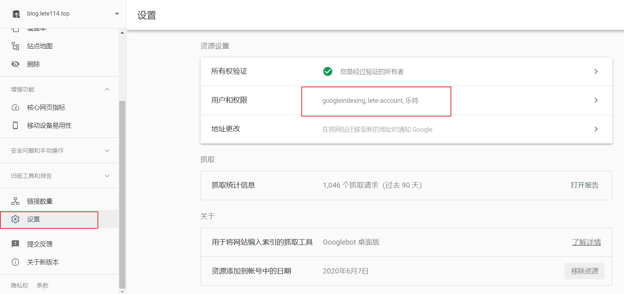The height and width of the screenshot is (294, 624).
Task: Click the 移除资源 button
Action: coord(584,271)
